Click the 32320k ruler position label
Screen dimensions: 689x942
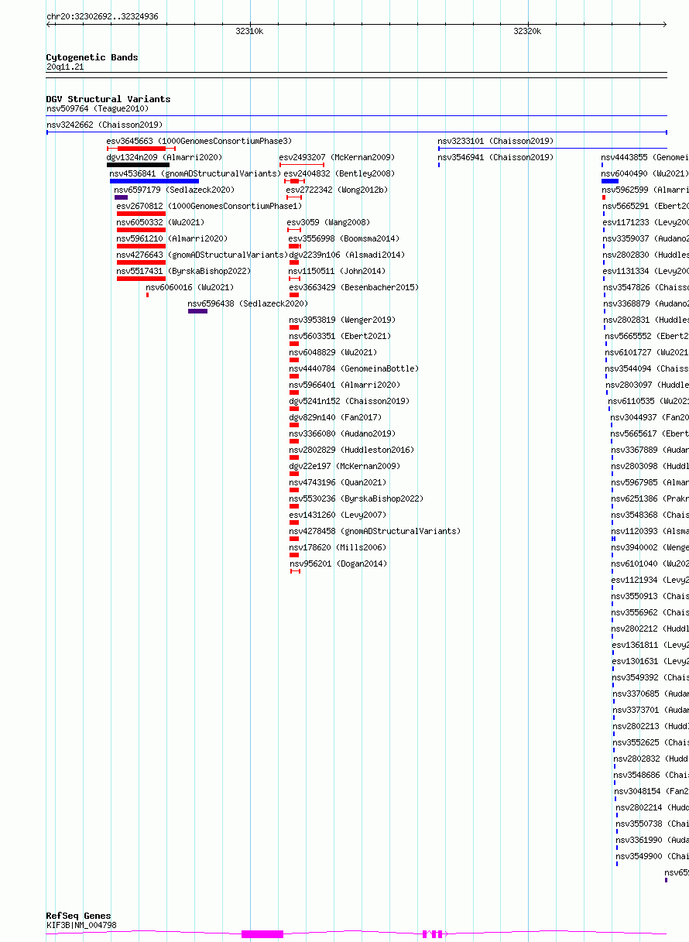[x=527, y=32]
